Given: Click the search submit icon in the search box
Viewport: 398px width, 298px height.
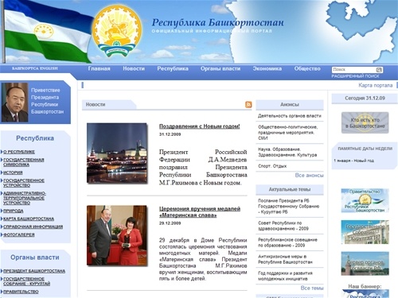Looking at the screenshot, I should tap(379, 70).
